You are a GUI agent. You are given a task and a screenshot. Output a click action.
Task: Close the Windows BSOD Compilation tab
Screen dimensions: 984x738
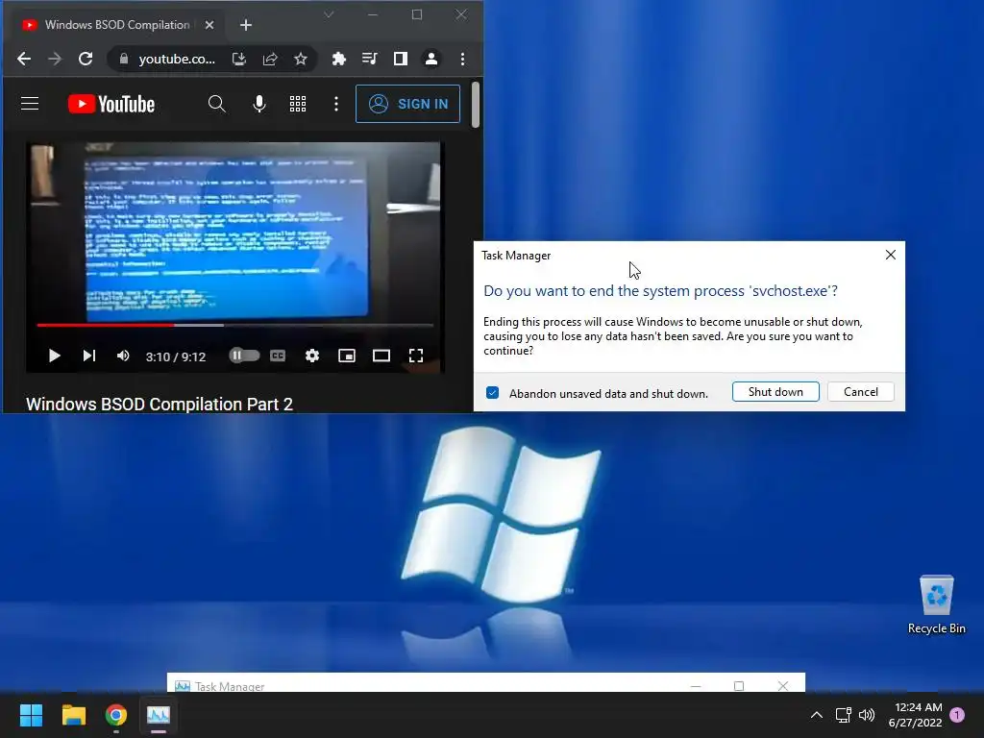(x=209, y=25)
